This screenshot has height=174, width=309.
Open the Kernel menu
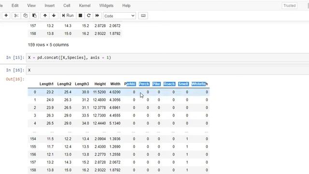tap(85, 5)
